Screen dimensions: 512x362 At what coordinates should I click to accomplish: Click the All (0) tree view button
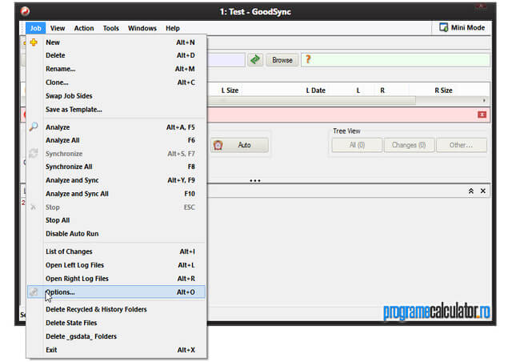pyautogui.click(x=357, y=145)
